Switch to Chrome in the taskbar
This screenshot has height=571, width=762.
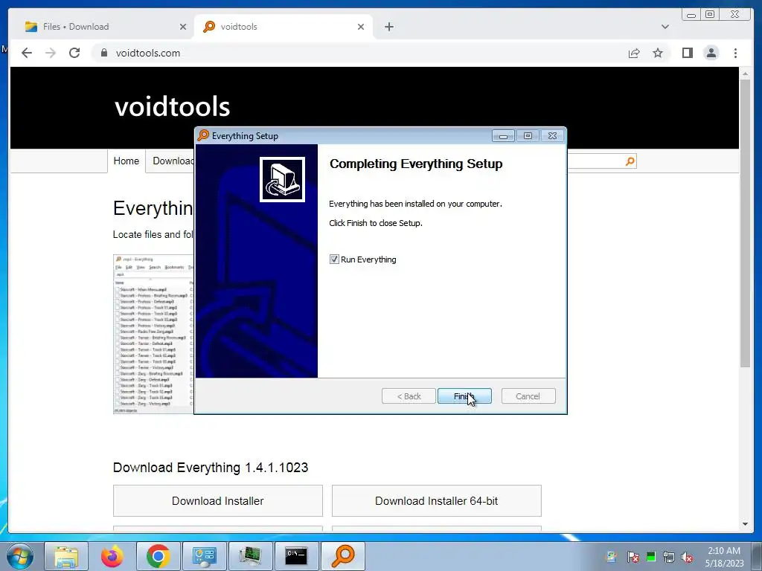[x=158, y=556]
